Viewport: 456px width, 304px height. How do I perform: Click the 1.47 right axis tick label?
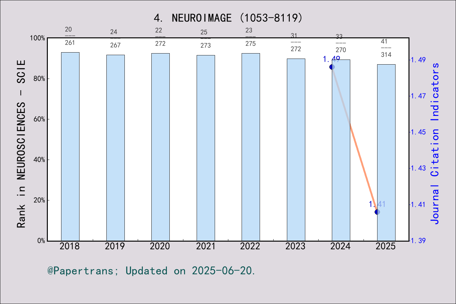click(418, 96)
